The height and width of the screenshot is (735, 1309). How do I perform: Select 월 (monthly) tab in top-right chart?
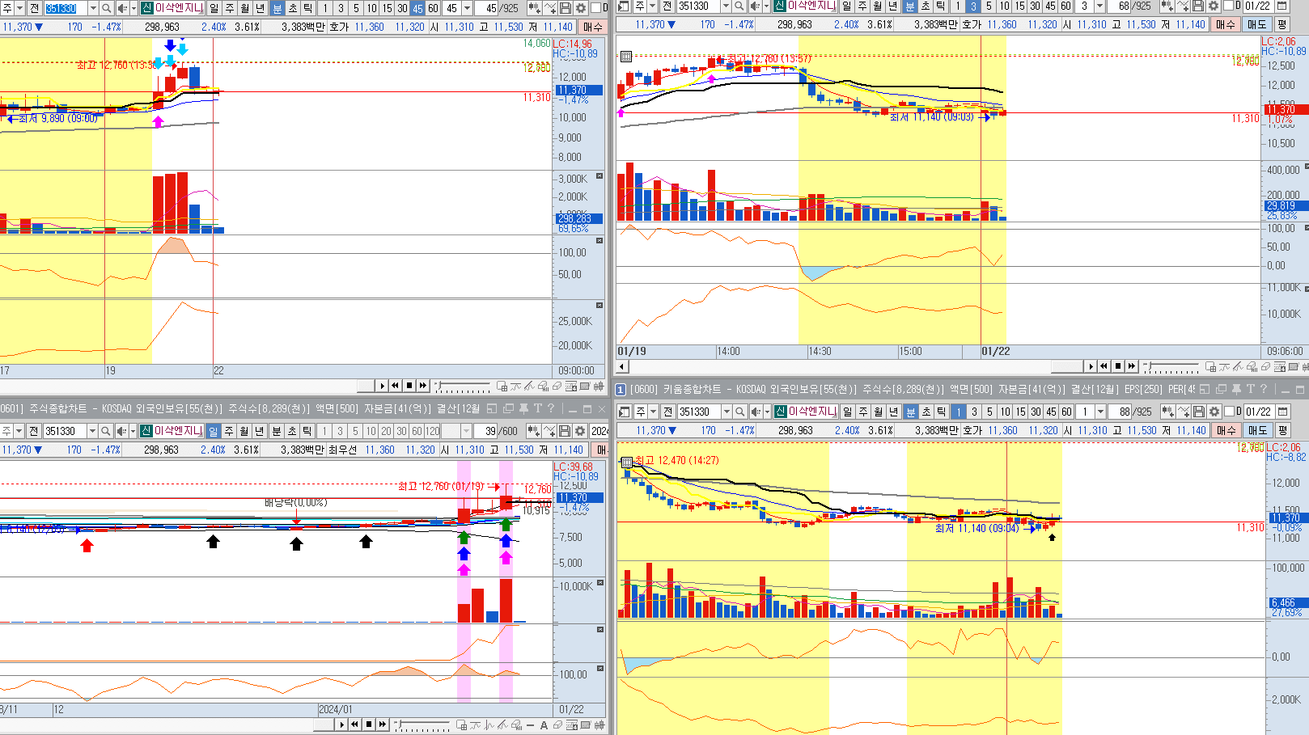tap(878, 6)
